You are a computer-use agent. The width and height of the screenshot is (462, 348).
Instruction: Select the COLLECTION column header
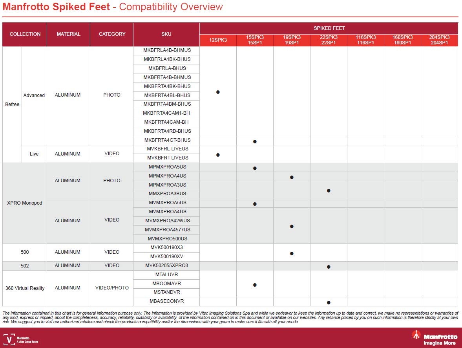[25, 34]
